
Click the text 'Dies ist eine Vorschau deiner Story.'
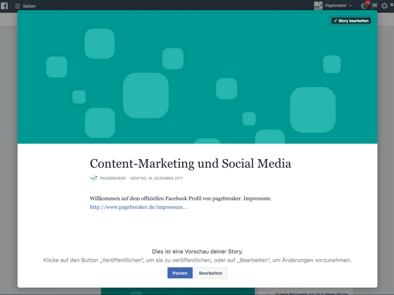pyautogui.click(x=197, y=251)
